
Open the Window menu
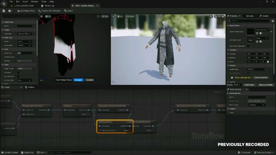point(35,2)
